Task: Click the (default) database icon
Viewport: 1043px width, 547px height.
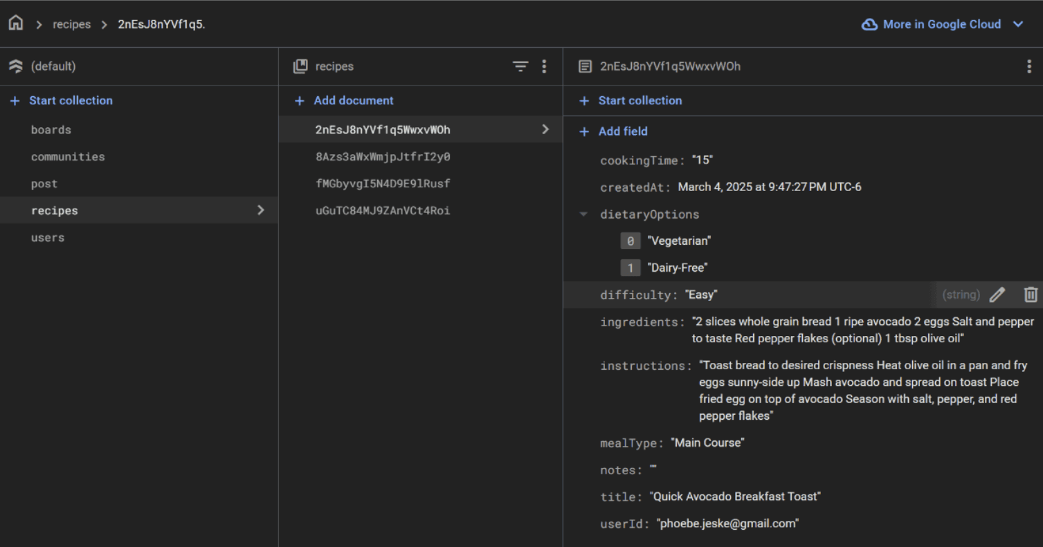Action: 15,66
